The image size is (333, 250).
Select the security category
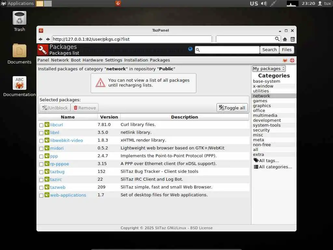click(x=261, y=130)
